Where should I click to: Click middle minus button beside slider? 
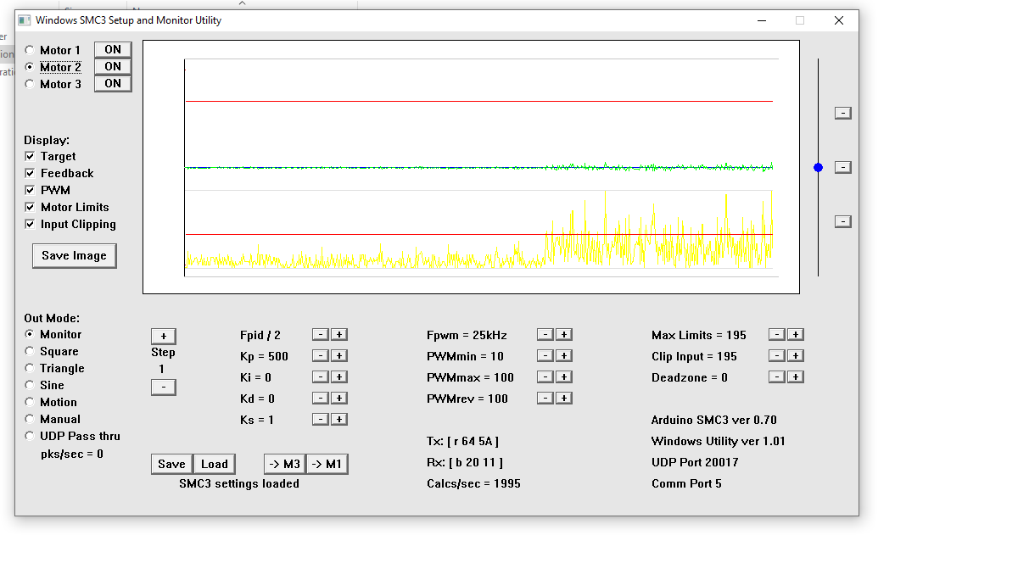pyautogui.click(x=843, y=167)
